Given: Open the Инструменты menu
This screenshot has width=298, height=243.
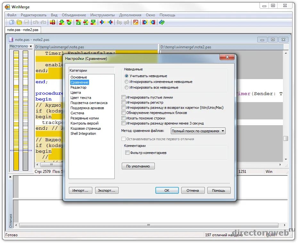Looking at the screenshot, I should (x=103, y=15).
